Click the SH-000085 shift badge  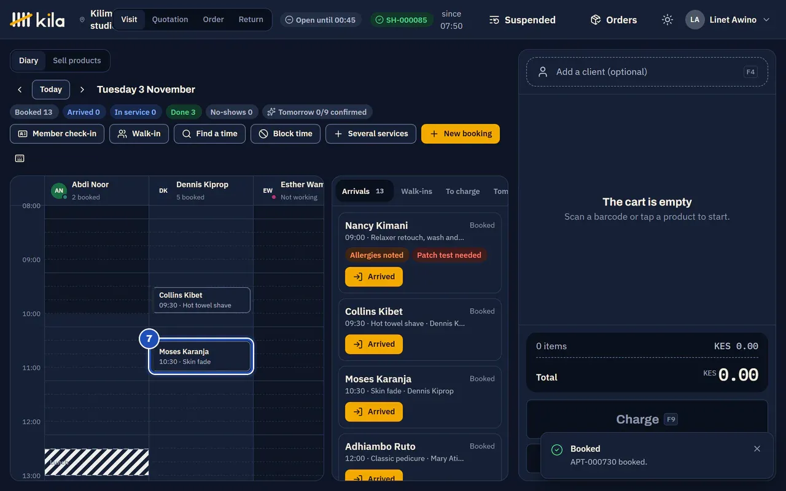[x=402, y=20]
